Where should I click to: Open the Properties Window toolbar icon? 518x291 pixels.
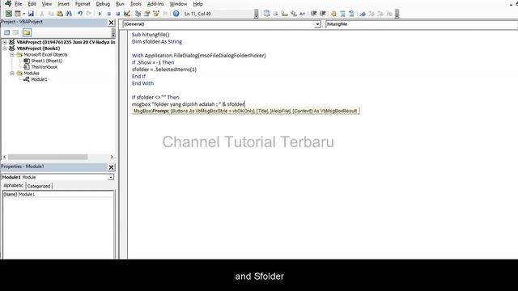point(147,14)
